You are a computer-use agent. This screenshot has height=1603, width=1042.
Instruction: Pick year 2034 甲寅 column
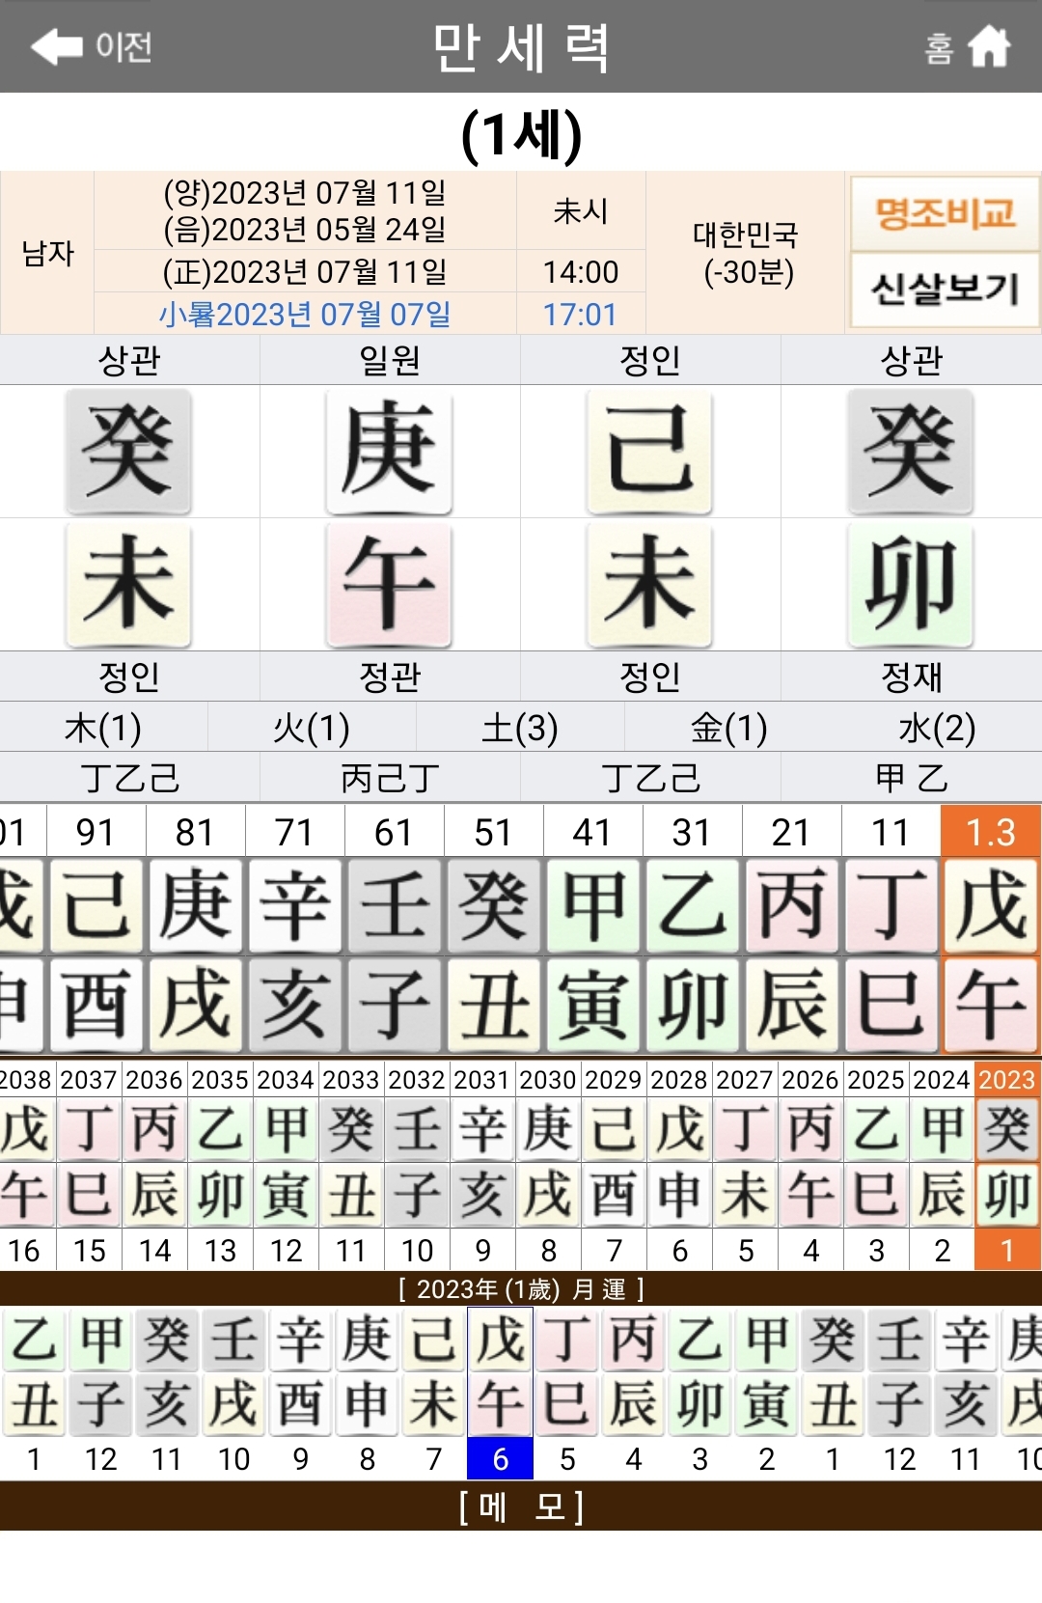286,1167
